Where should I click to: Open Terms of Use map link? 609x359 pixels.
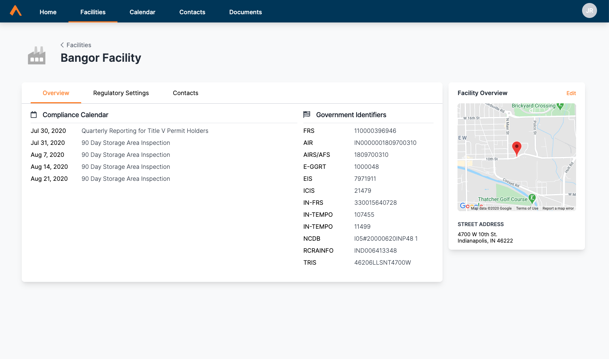[x=527, y=209]
